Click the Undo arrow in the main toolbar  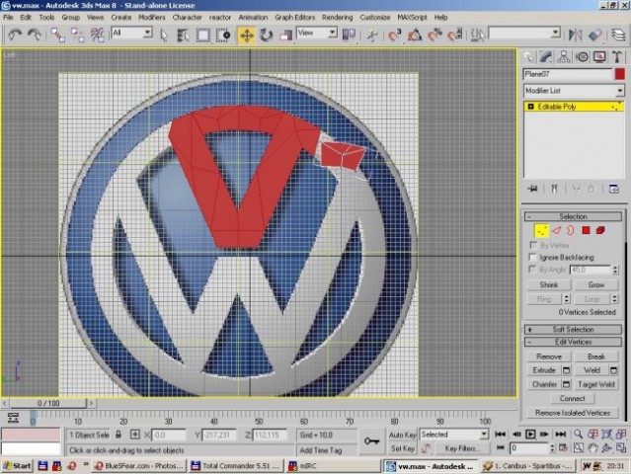(x=15, y=35)
